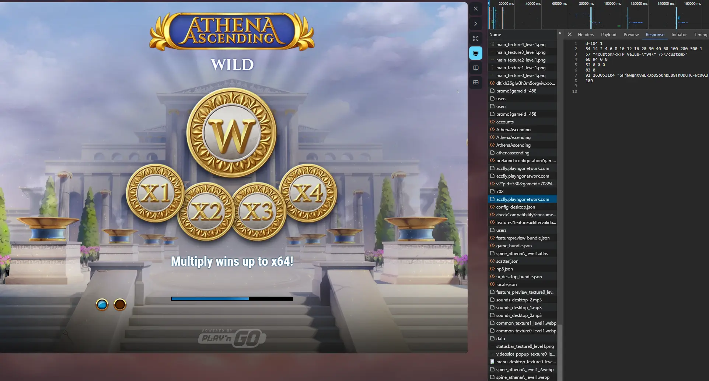Click the document icon next to athenaascending

click(x=492, y=153)
